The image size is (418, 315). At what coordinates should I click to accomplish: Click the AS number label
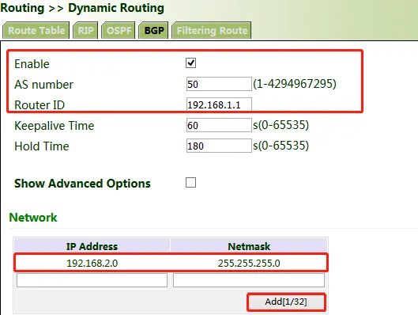tap(43, 85)
